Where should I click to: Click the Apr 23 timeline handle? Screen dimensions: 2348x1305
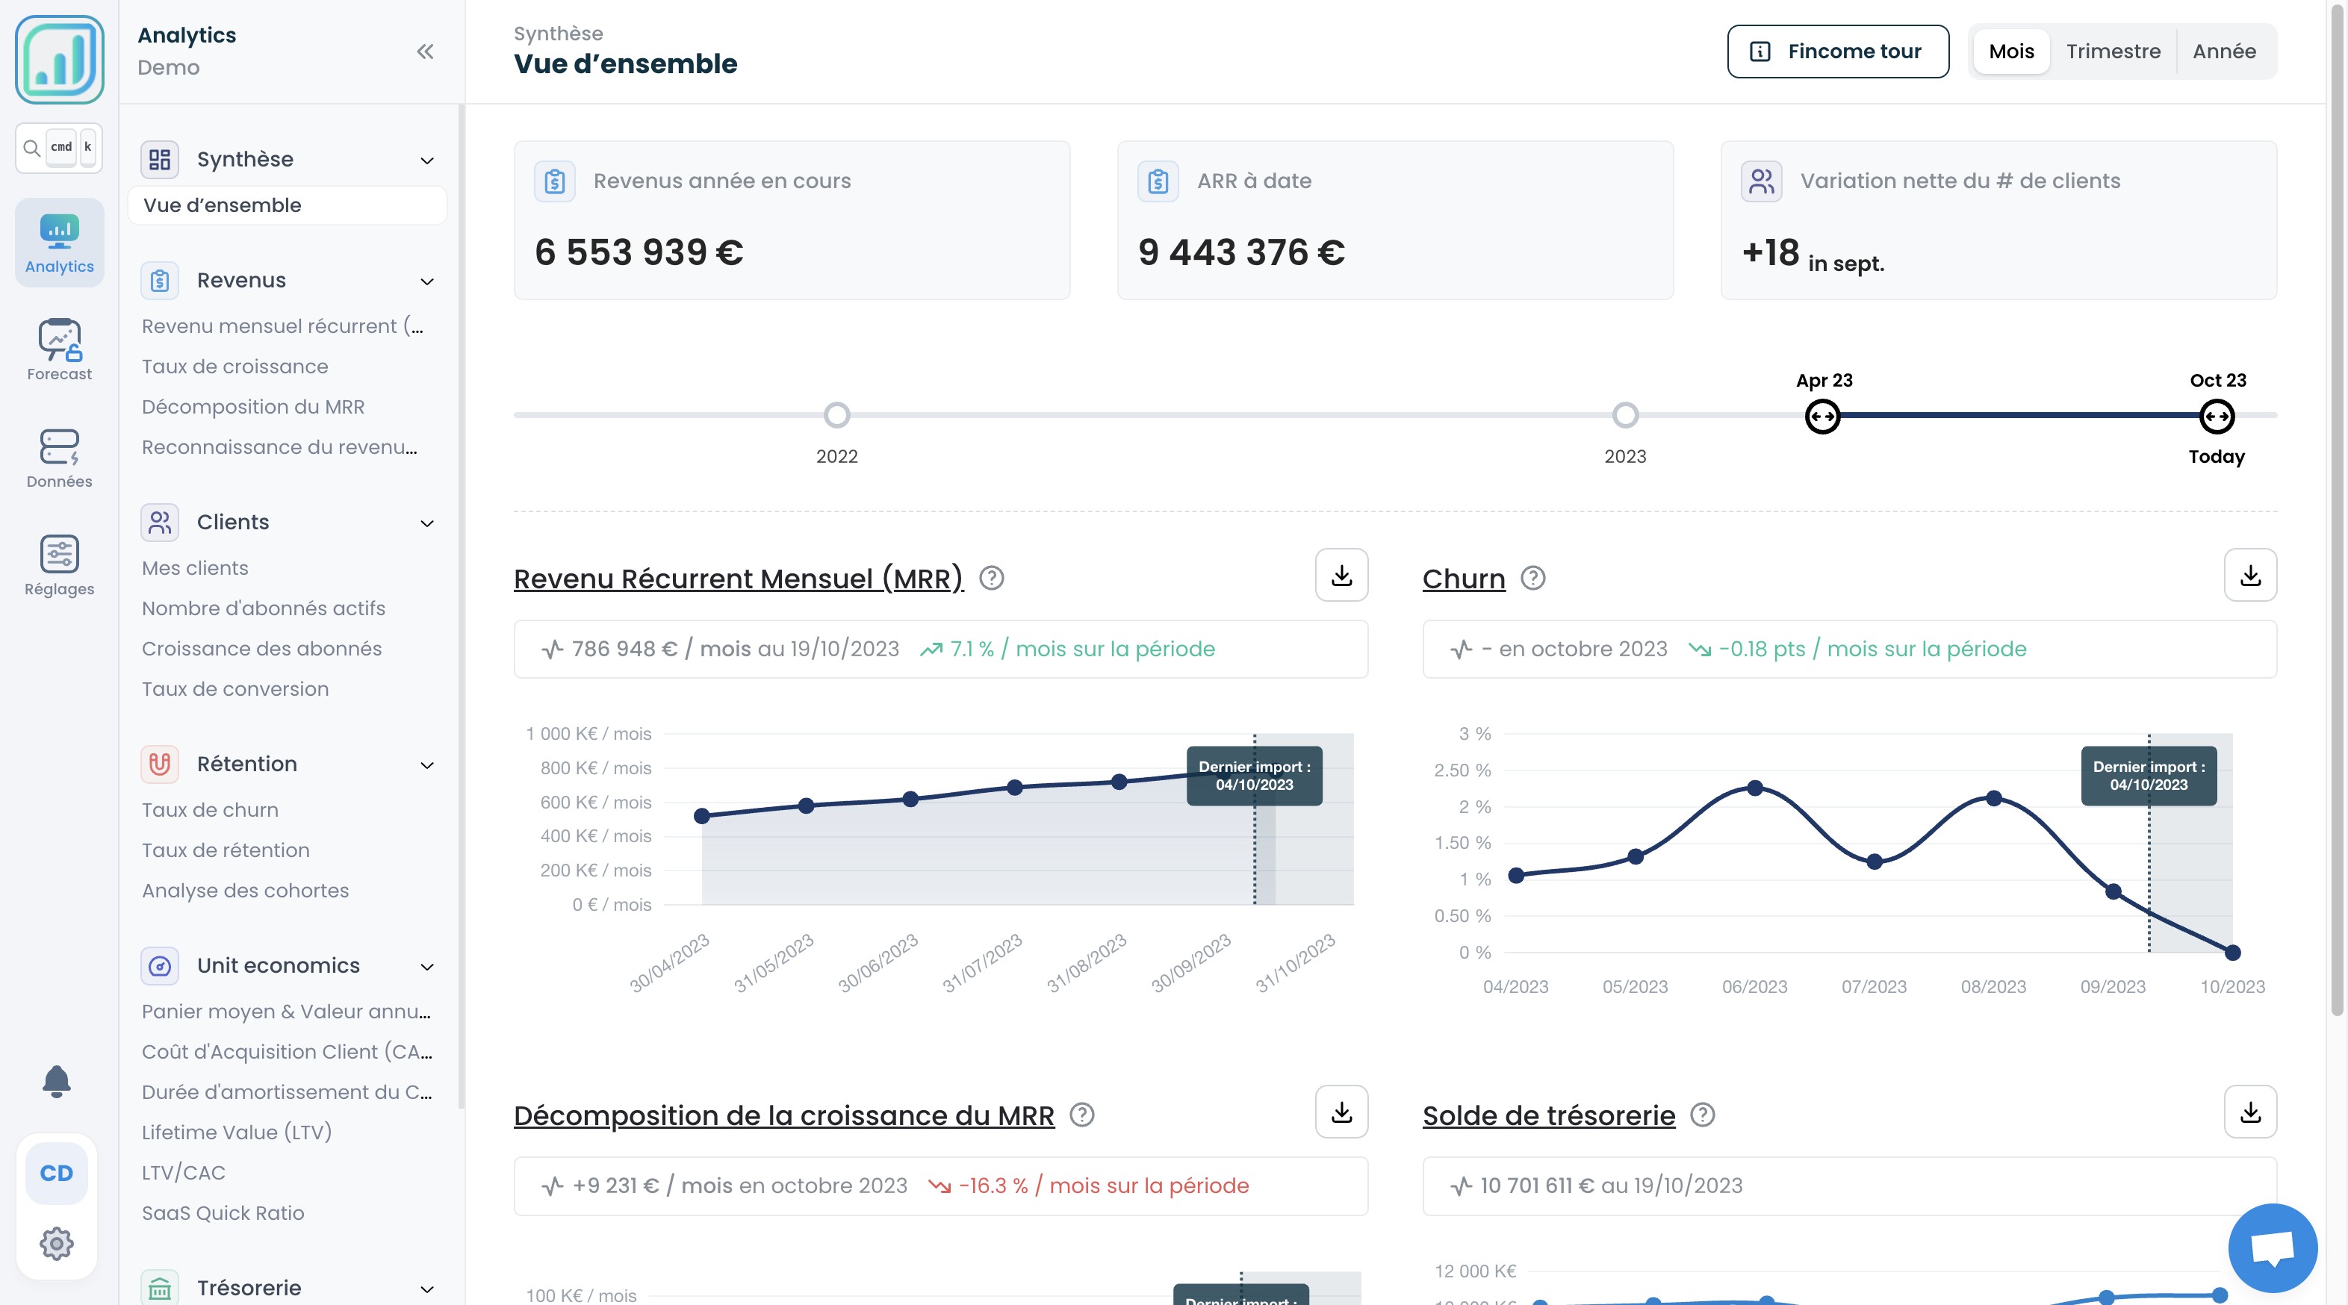pyautogui.click(x=1822, y=417)
